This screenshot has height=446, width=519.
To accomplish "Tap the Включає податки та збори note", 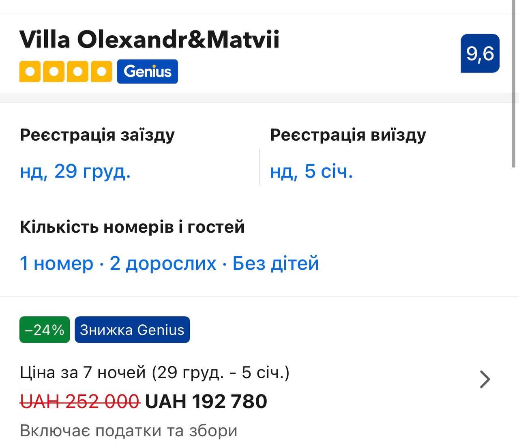I will click(129, 431).
